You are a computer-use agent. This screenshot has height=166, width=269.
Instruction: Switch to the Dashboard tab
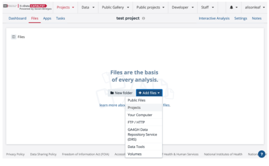click(x=18, y=18)
